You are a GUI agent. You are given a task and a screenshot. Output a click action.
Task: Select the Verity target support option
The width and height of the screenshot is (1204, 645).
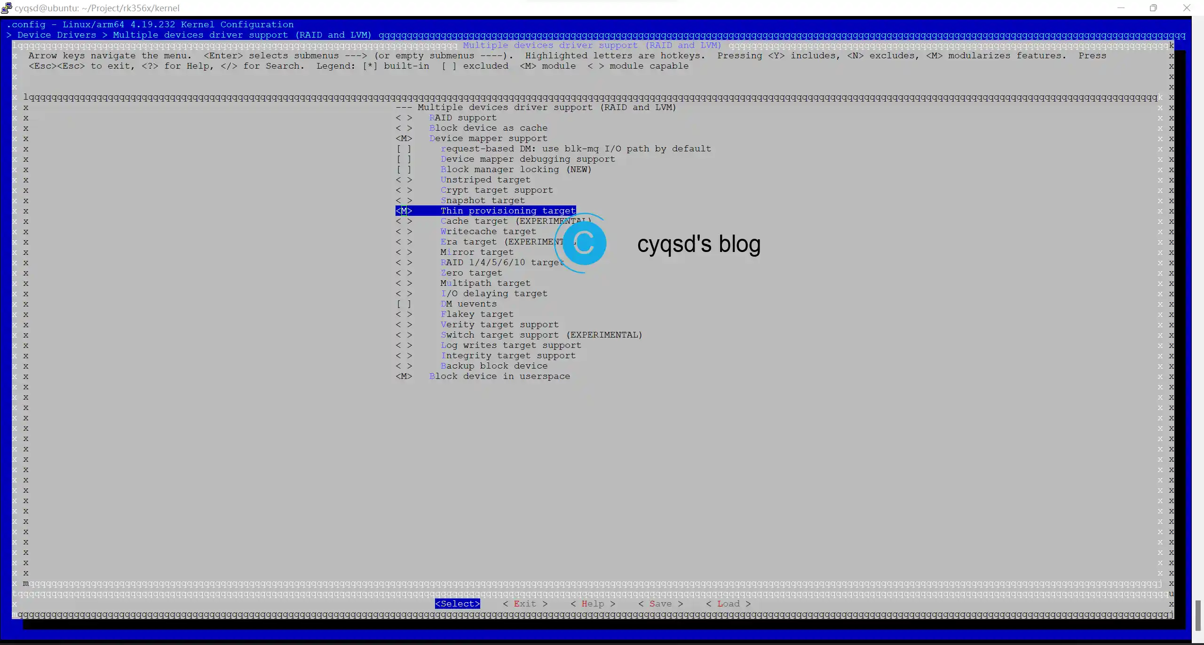477,324
